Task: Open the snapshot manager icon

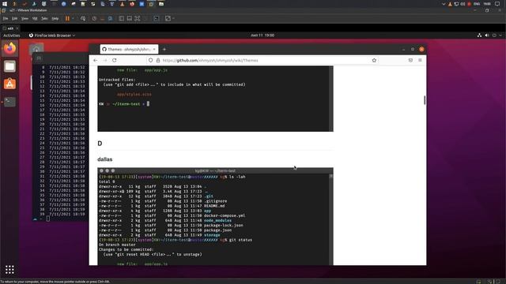Action: pos(111,18)
